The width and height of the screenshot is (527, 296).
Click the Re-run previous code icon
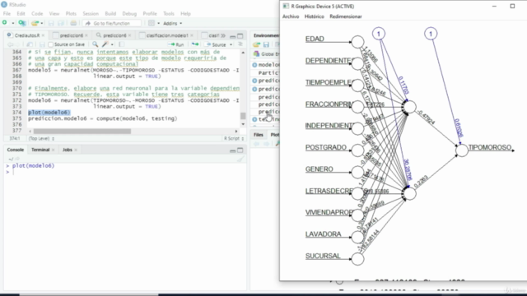pyautogui.click(x=195, y=44)
